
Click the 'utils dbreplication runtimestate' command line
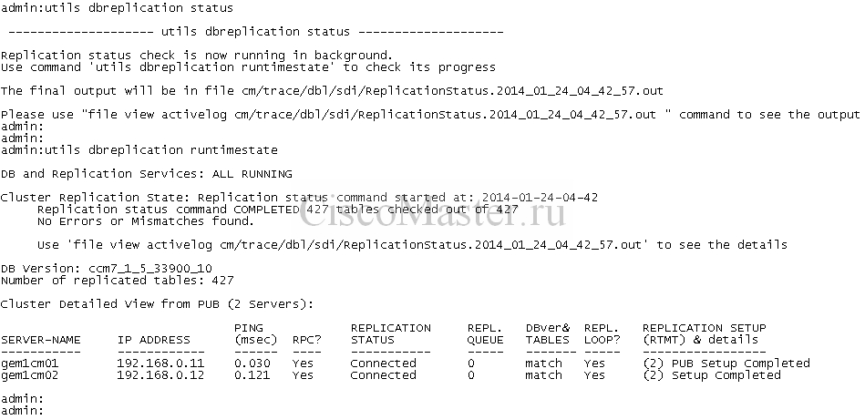coord(139,150)
